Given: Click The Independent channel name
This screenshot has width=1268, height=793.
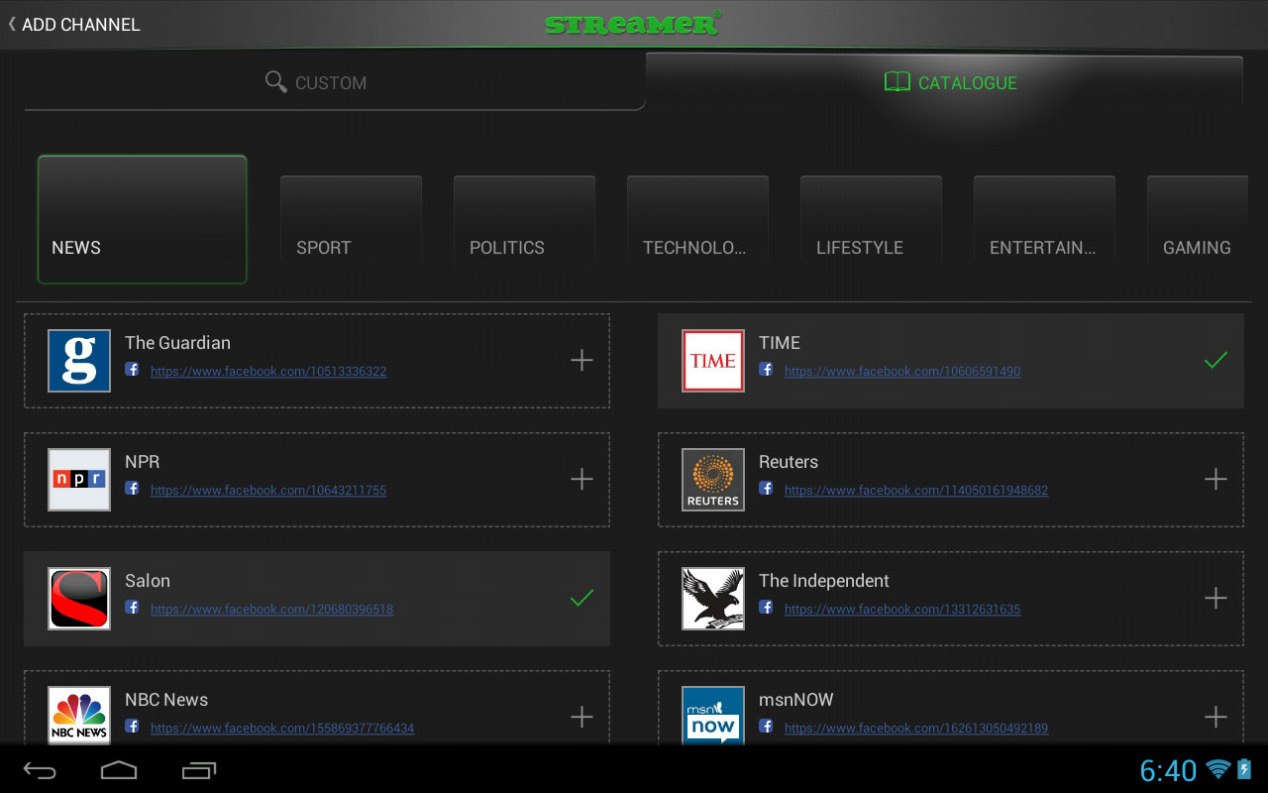Looking at the screenshot, I should (824, 581).
